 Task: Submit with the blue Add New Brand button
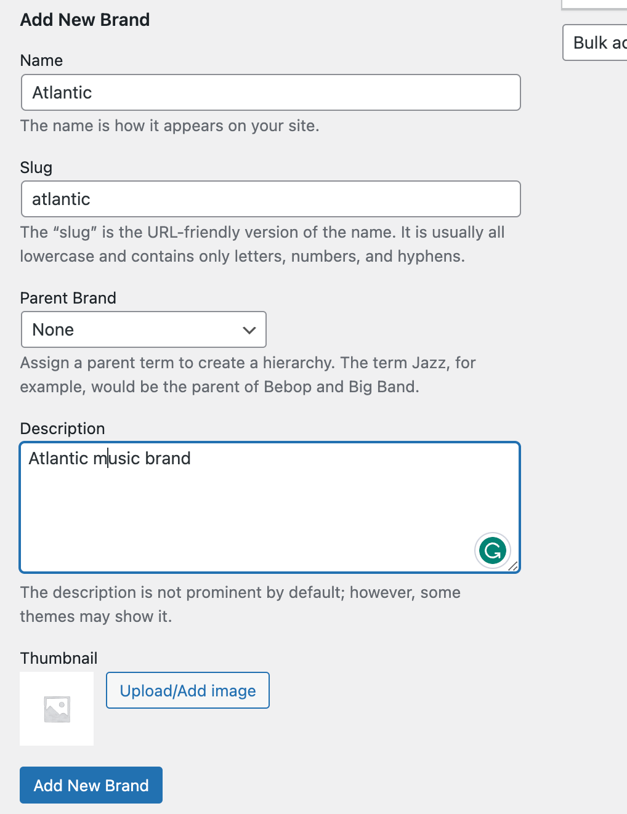point(91,785)
